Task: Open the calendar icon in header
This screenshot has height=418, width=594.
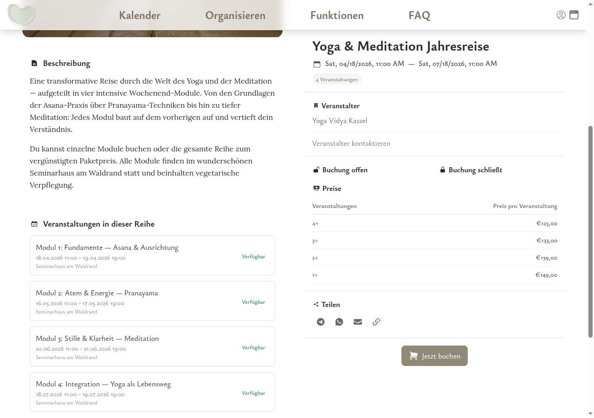Action: [574, 15]
